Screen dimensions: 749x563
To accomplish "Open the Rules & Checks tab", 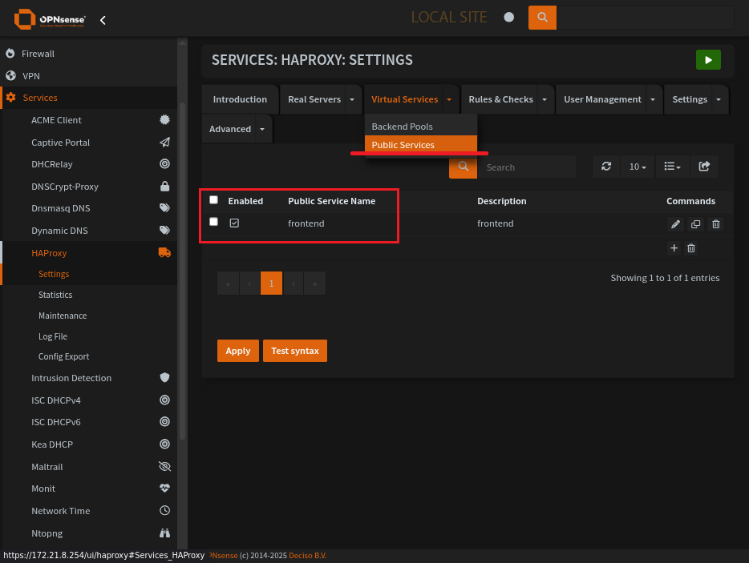I will pos(500,100).
